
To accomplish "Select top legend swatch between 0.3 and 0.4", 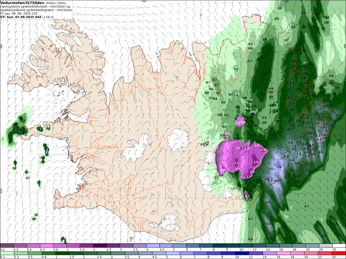I will [20, 246].
